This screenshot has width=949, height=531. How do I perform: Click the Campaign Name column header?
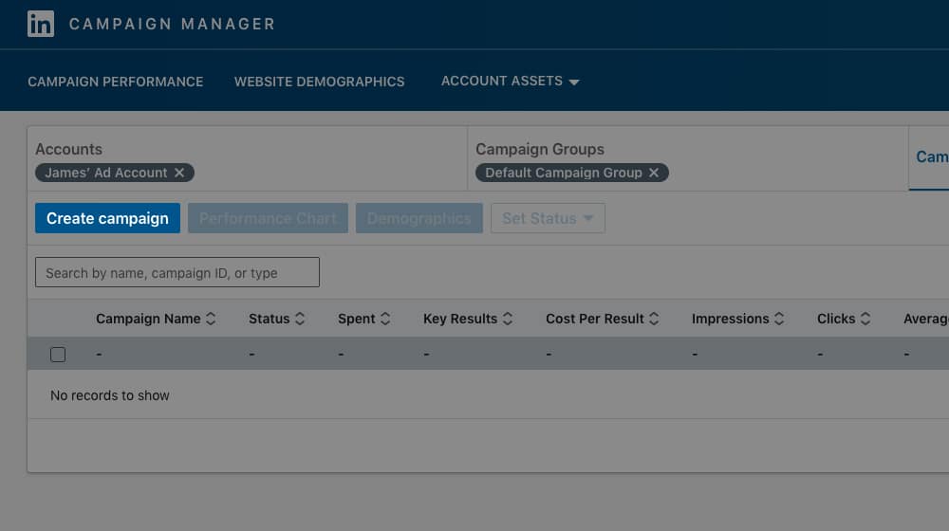point(148,319)
